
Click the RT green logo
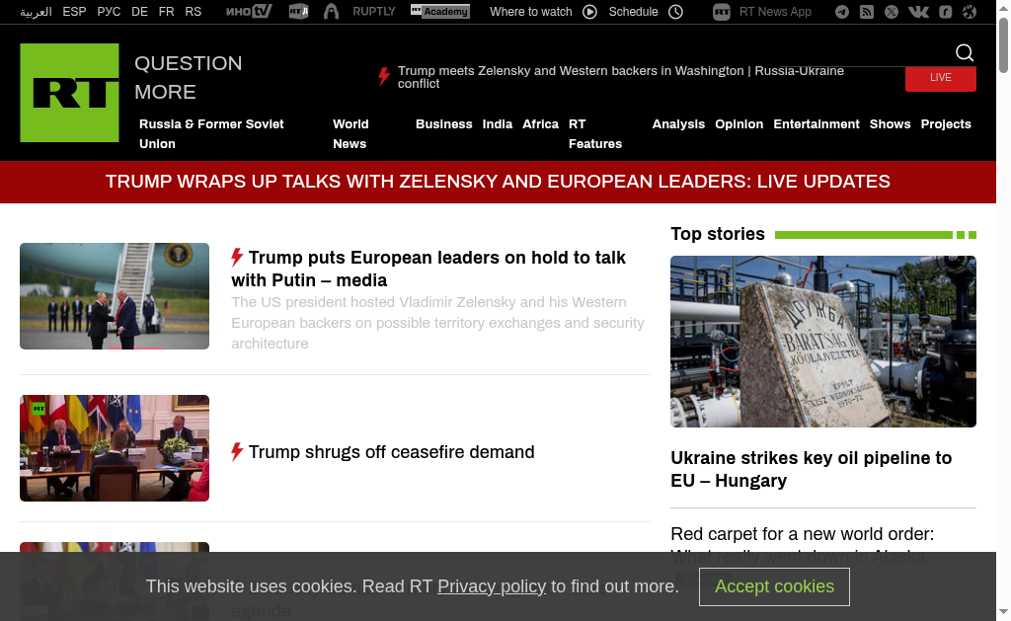click(x=70, y=93)
